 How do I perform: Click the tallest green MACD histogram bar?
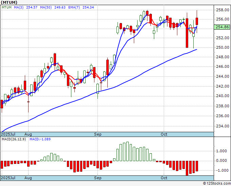(x=127, y=152)
